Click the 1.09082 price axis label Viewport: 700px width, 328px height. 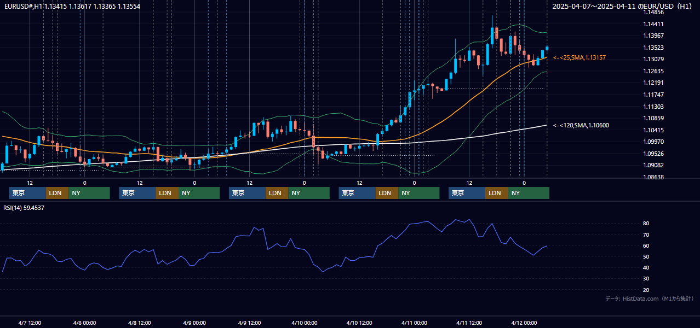653,165
